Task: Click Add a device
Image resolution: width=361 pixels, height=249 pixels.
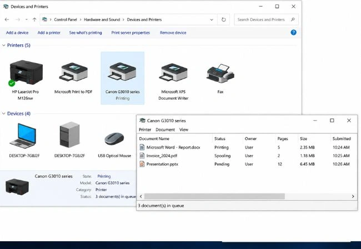Action: [17, 33]
